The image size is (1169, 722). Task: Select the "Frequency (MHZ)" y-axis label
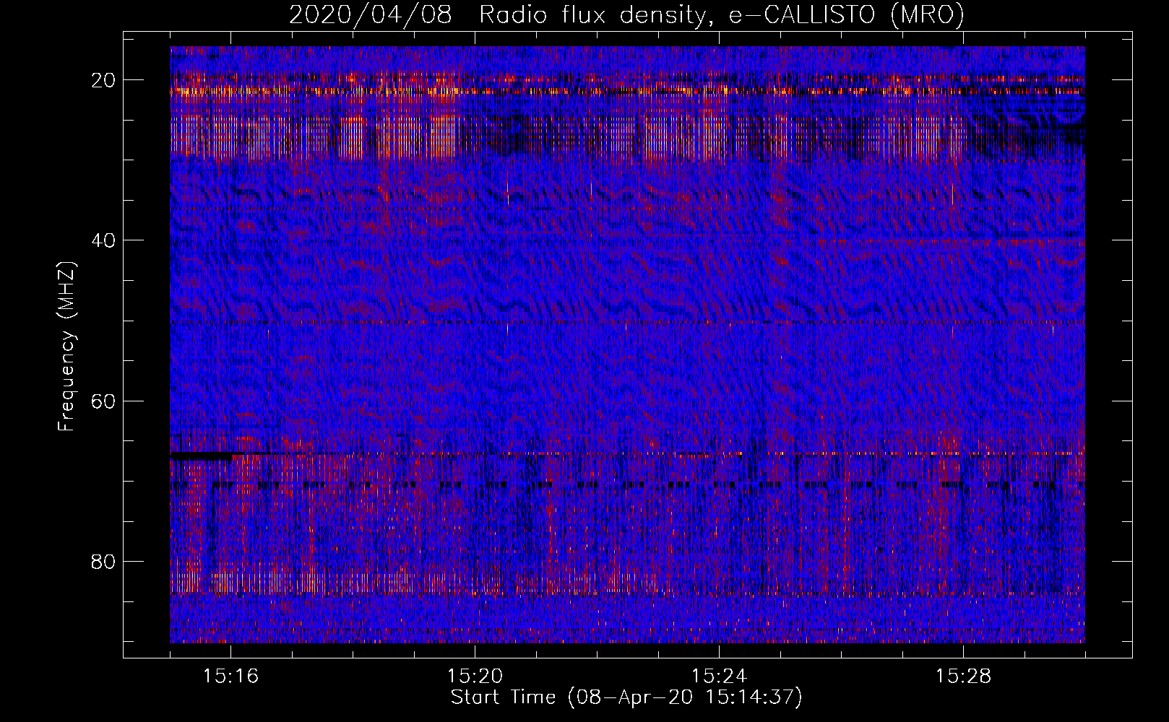click(66, 347)
